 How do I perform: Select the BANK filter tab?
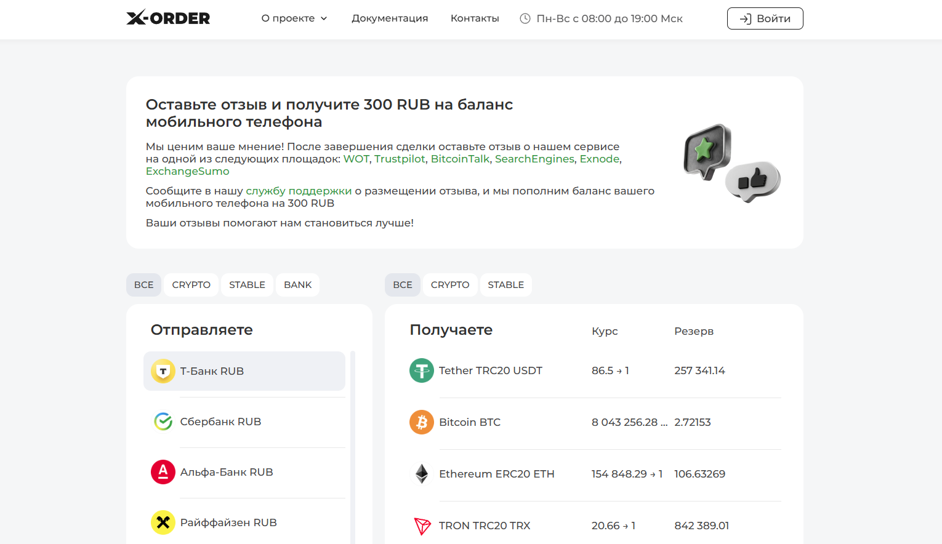coord(297,285)
